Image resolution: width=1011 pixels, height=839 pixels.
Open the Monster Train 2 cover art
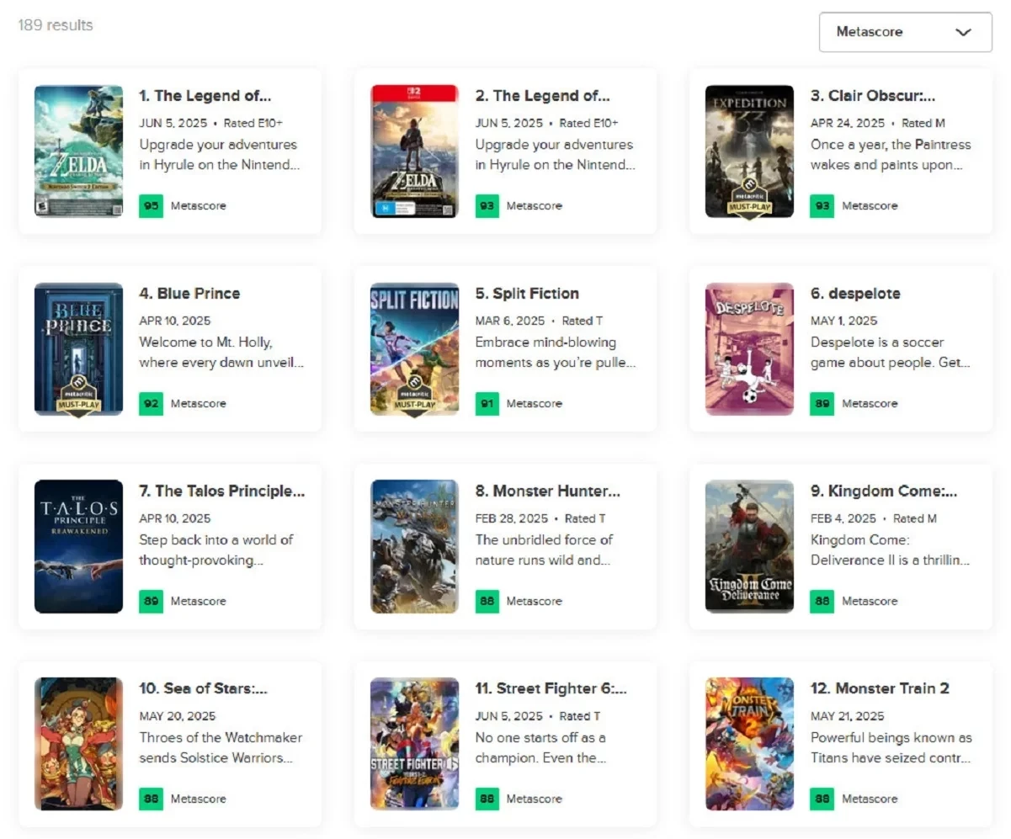[749, 744]
